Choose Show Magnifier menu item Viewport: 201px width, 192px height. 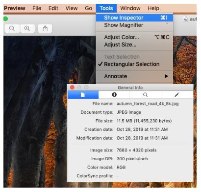pos(134,25)
